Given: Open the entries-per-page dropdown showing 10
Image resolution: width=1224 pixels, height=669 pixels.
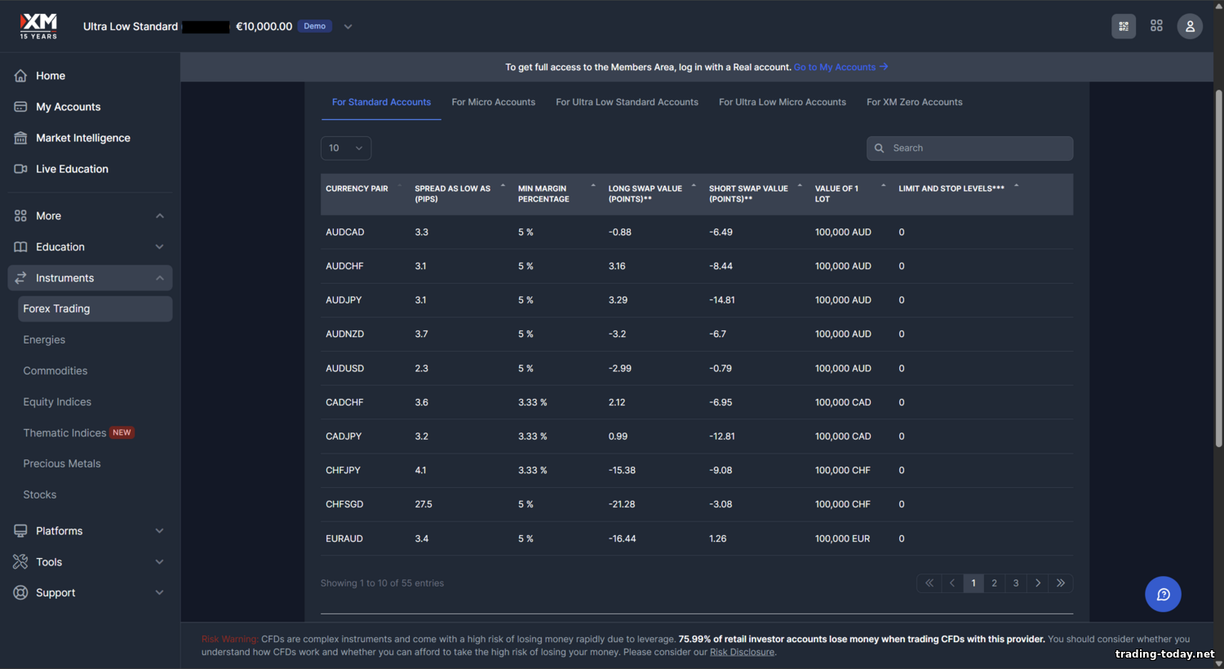Looking at the screenshot, I should [x=346, y=148].
